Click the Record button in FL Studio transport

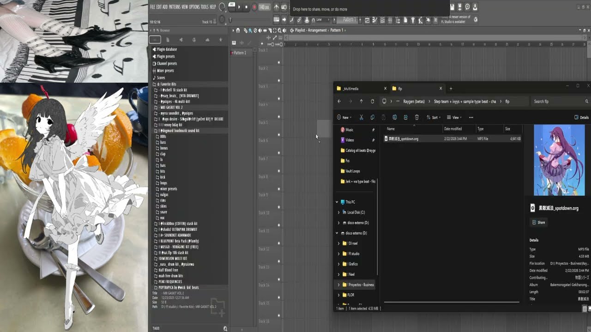click(x=254, y=7)
